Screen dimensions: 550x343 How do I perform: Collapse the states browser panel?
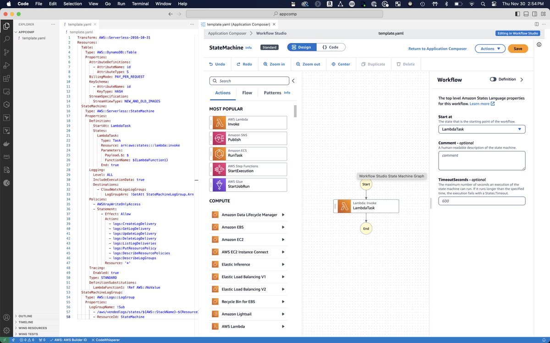[293, 81]
